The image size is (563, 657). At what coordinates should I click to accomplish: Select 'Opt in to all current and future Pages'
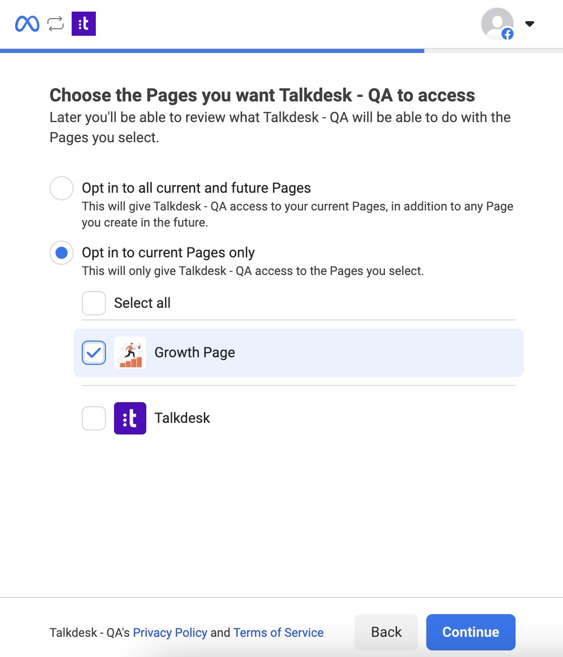[62, 188]
